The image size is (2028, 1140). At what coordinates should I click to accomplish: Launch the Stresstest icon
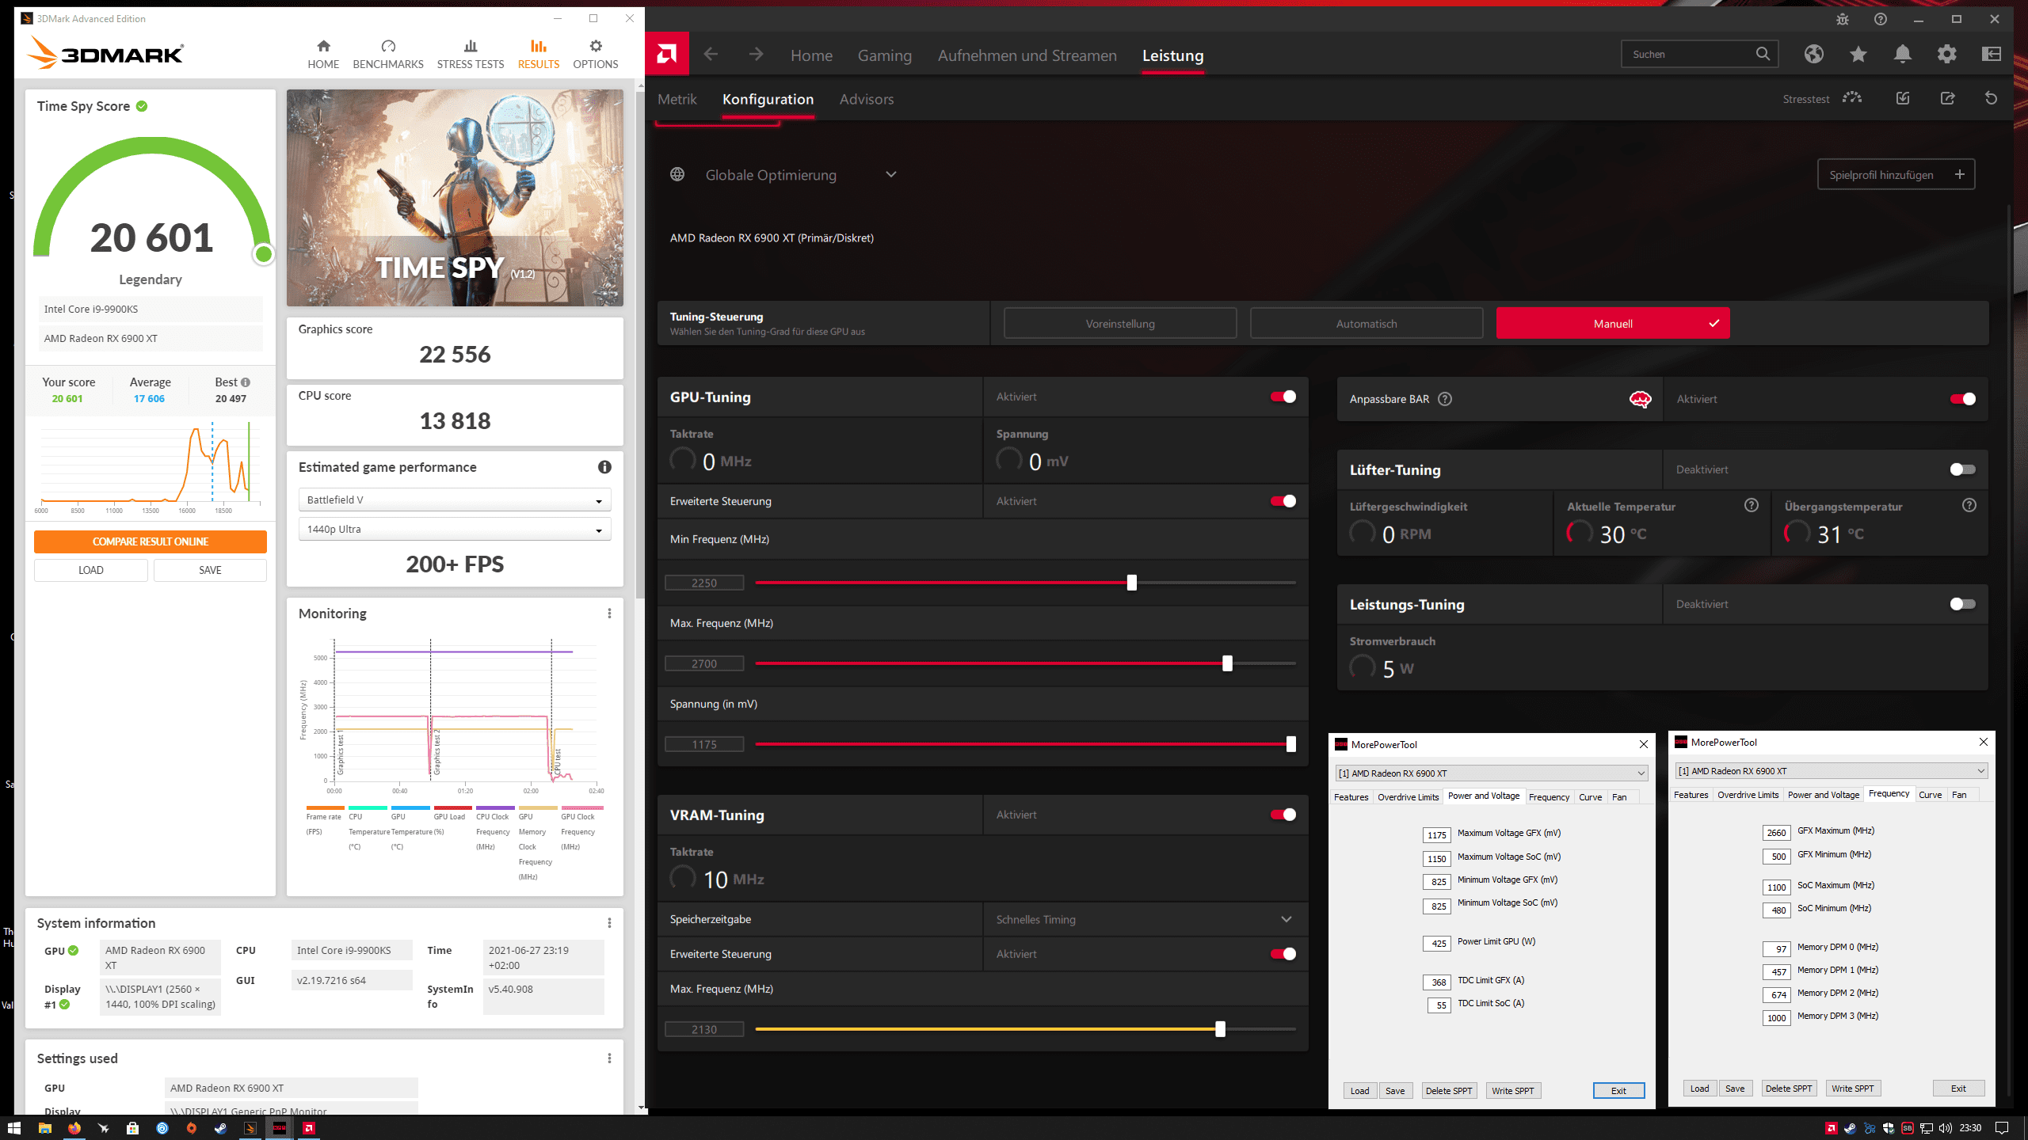pyautogui.click(x=1852, y=98)
